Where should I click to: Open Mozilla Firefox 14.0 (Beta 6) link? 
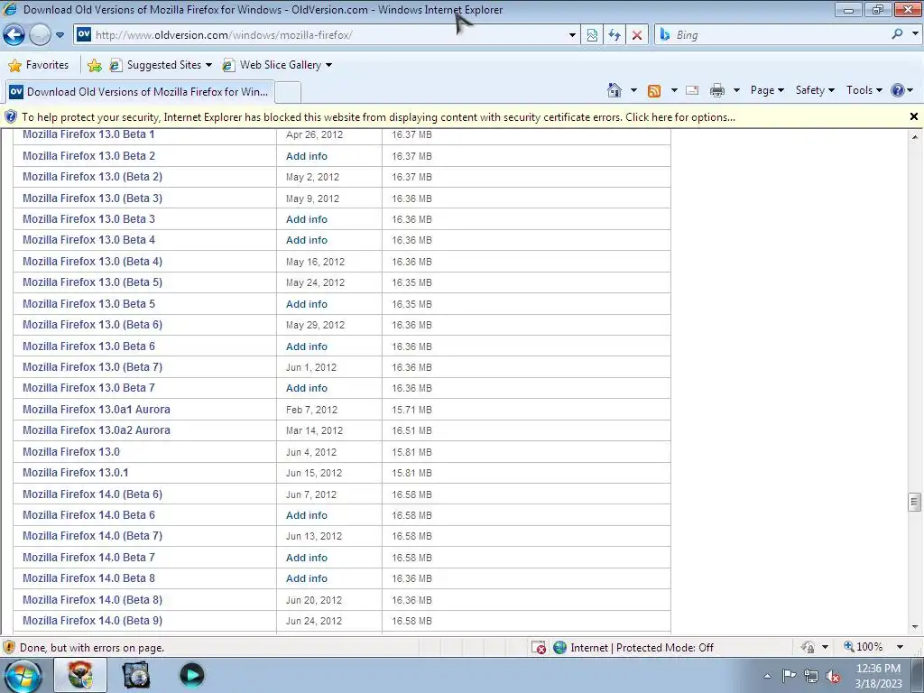pos(93,494)
